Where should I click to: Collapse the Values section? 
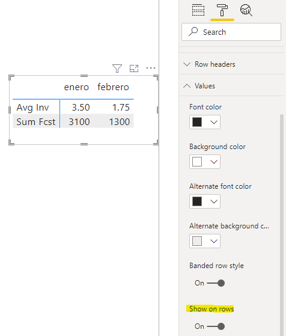pos(231,86)
